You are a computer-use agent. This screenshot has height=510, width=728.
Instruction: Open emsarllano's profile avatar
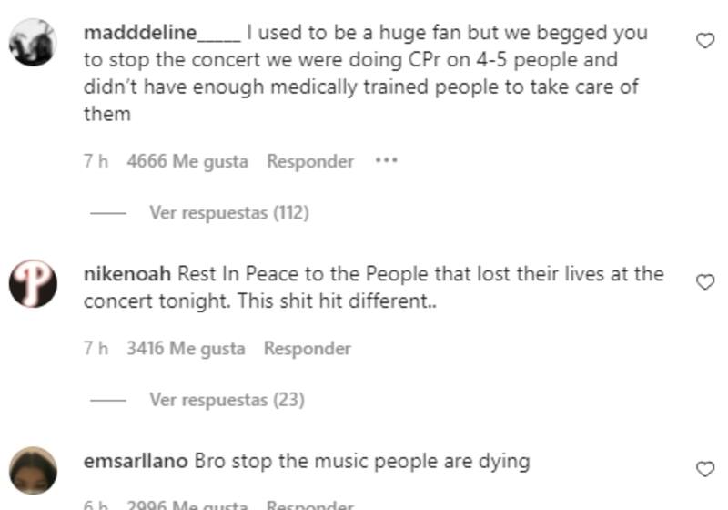[33, 471]
